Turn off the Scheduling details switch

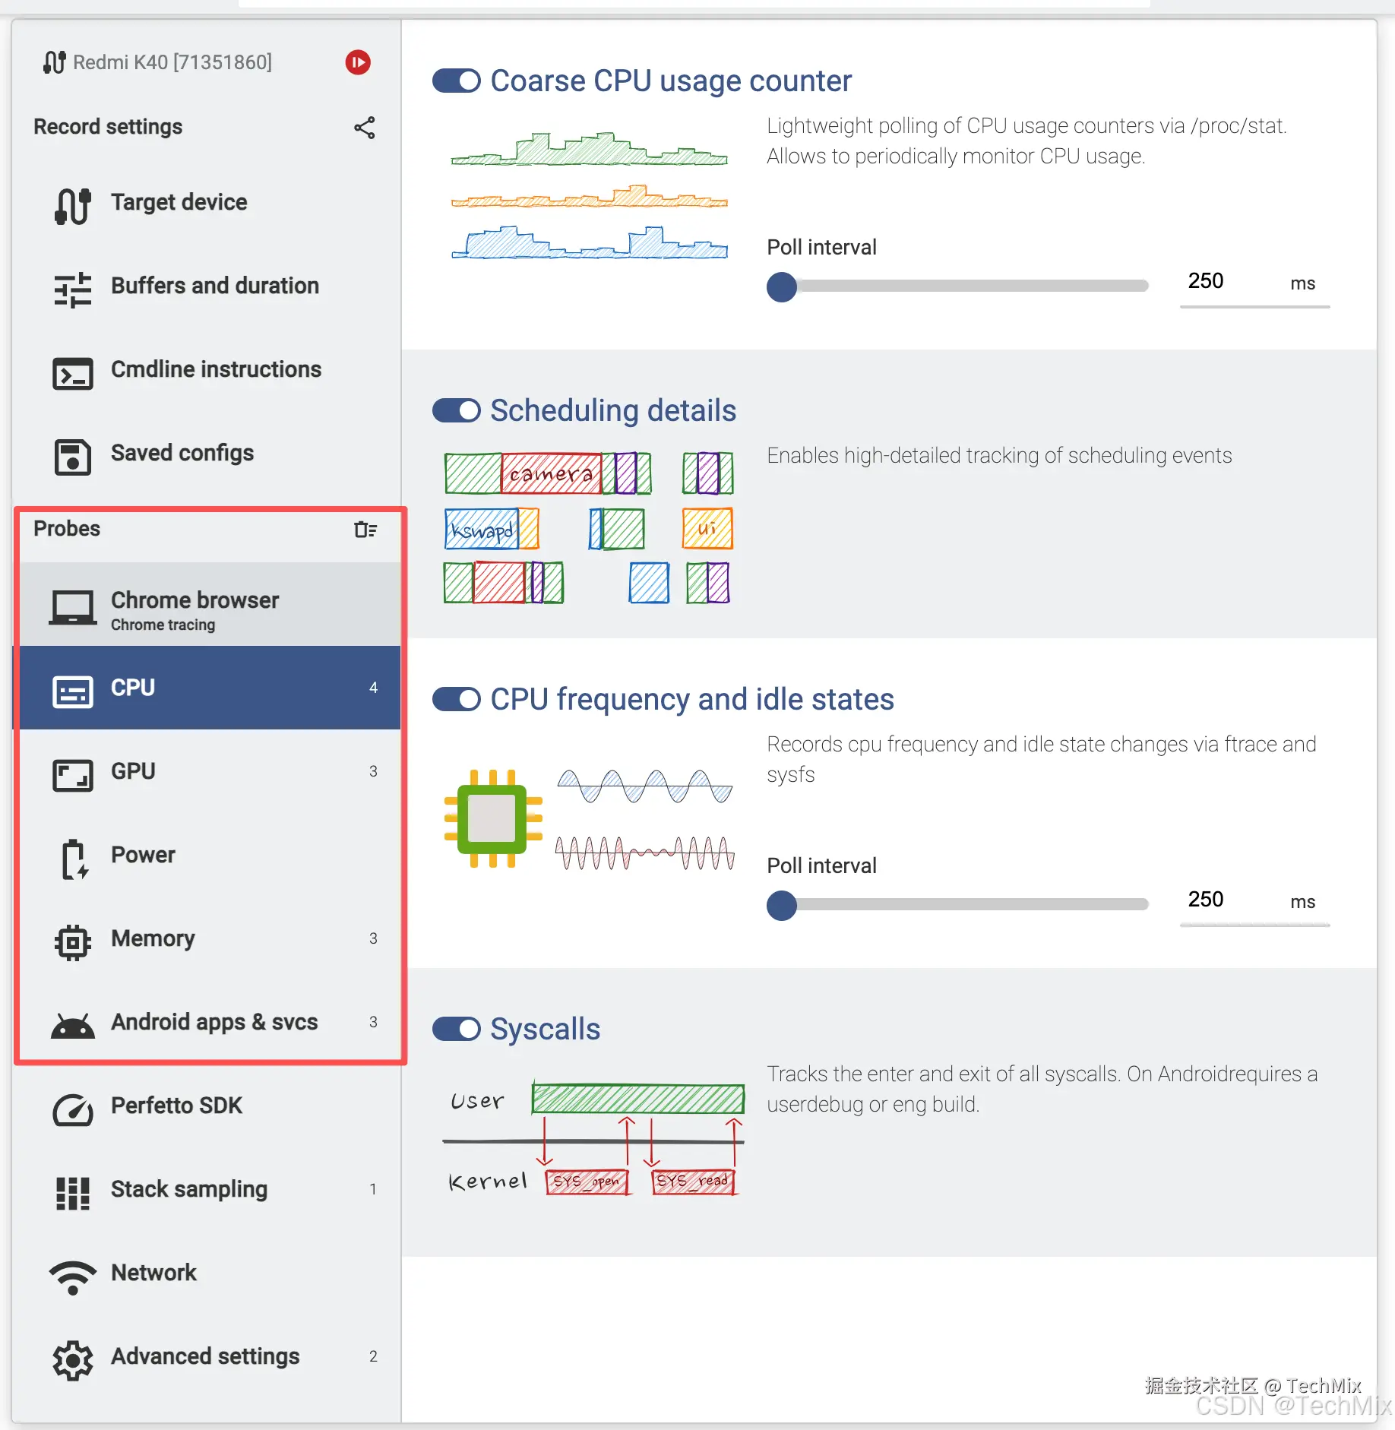pos(457,410)
